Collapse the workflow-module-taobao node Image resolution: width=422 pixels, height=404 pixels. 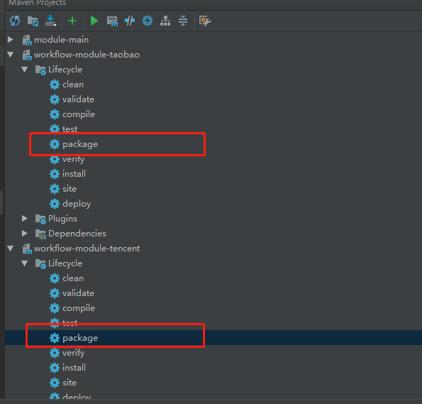pos(11,55)
